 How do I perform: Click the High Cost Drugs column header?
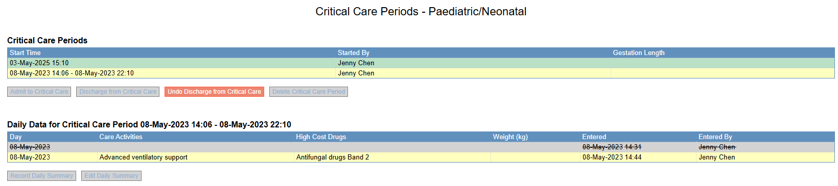point(321,137)
